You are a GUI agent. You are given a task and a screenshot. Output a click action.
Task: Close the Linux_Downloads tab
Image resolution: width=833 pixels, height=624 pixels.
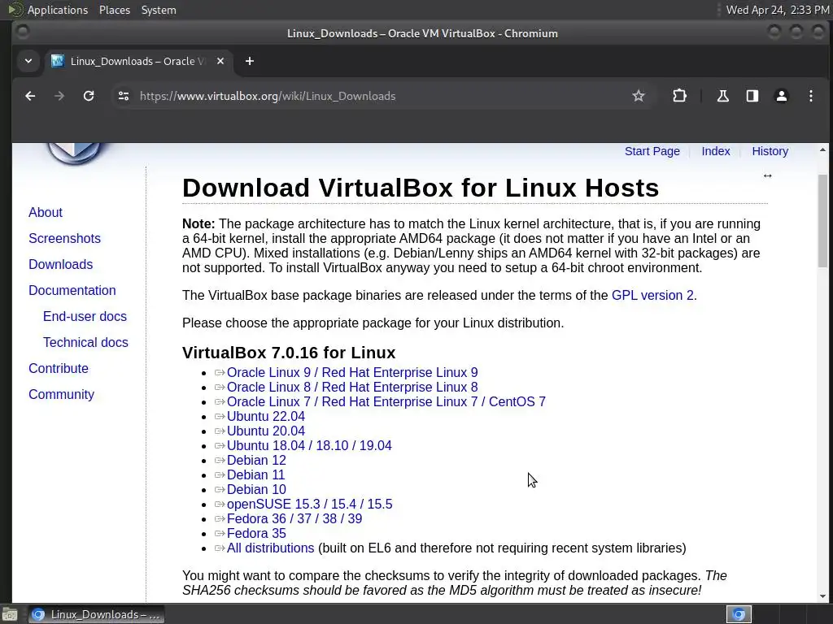(220, 61)
